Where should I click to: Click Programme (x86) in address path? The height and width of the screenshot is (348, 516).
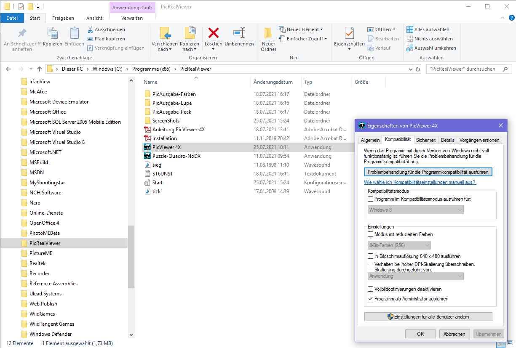click(x=152, y=69)
